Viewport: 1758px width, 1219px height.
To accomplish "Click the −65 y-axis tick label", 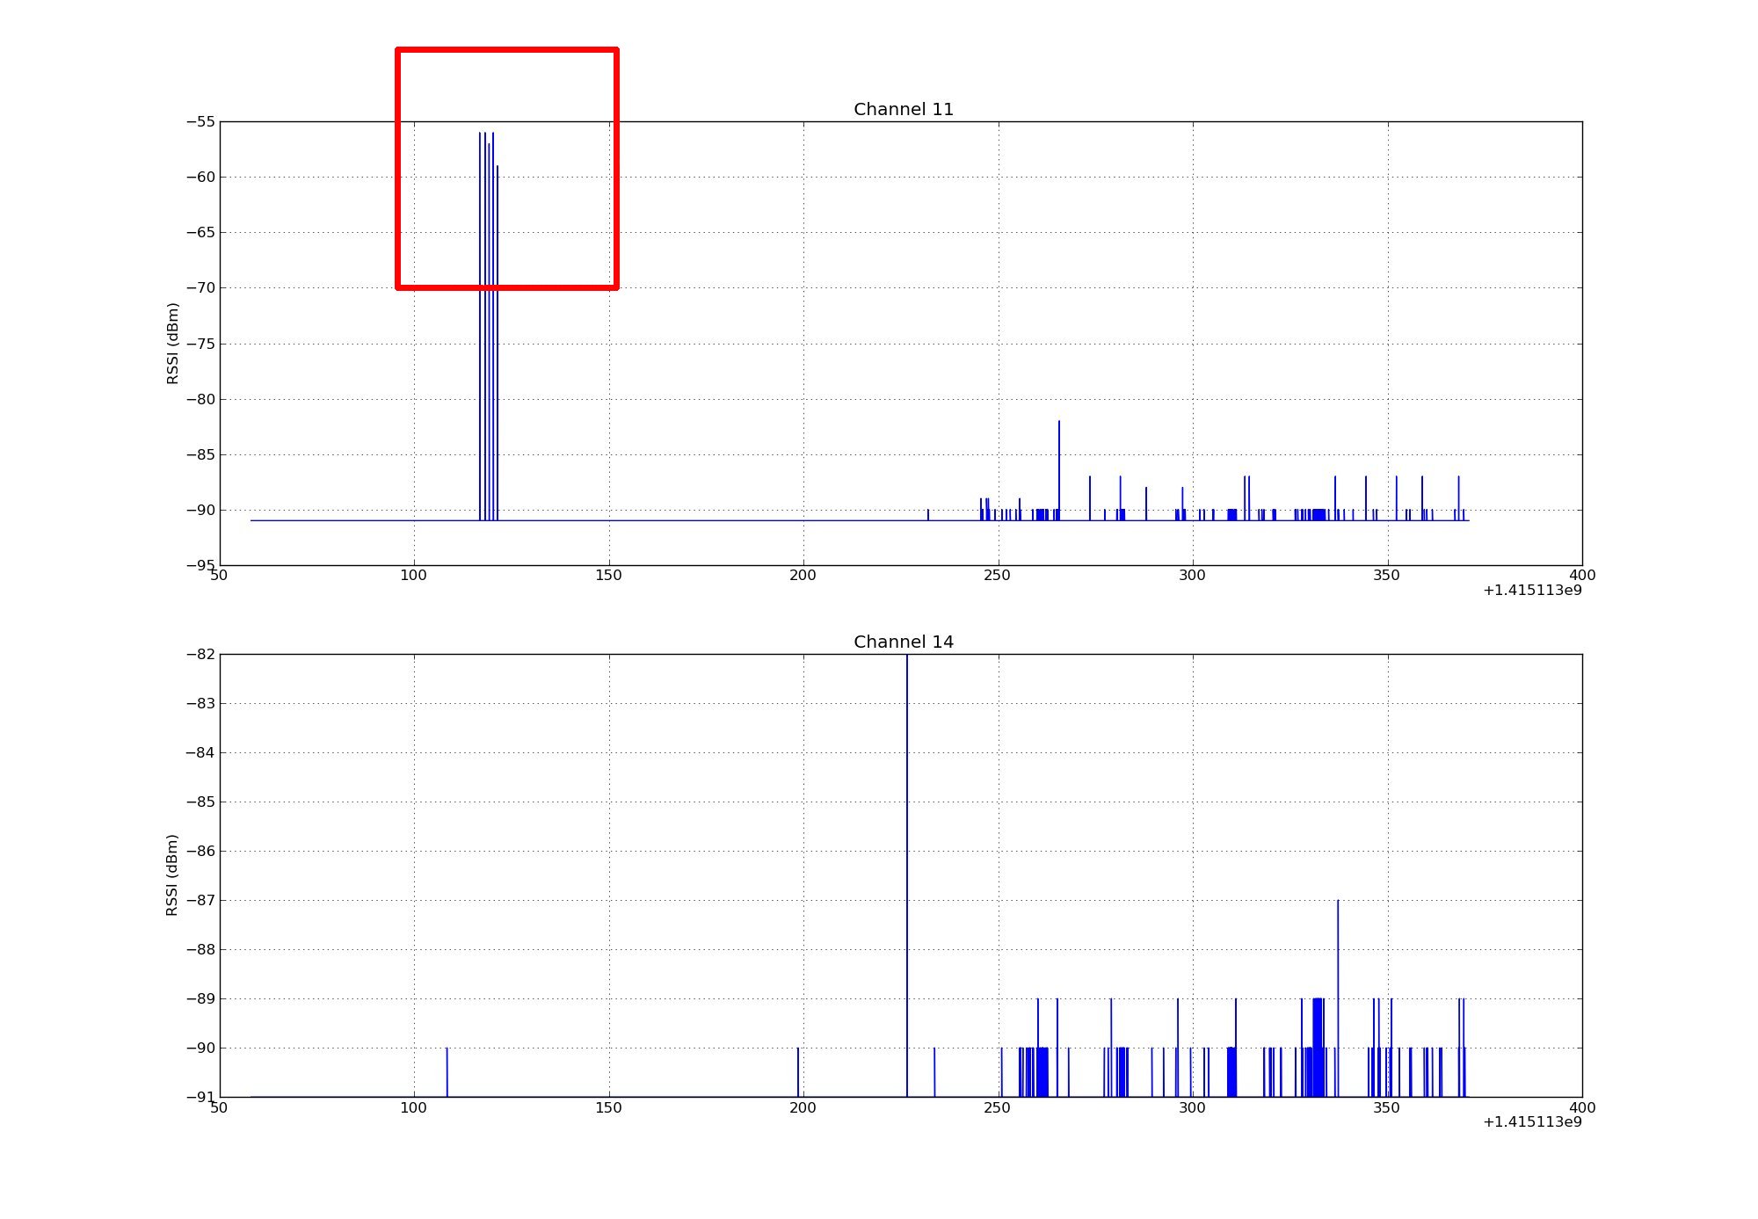I will point(200,233).
